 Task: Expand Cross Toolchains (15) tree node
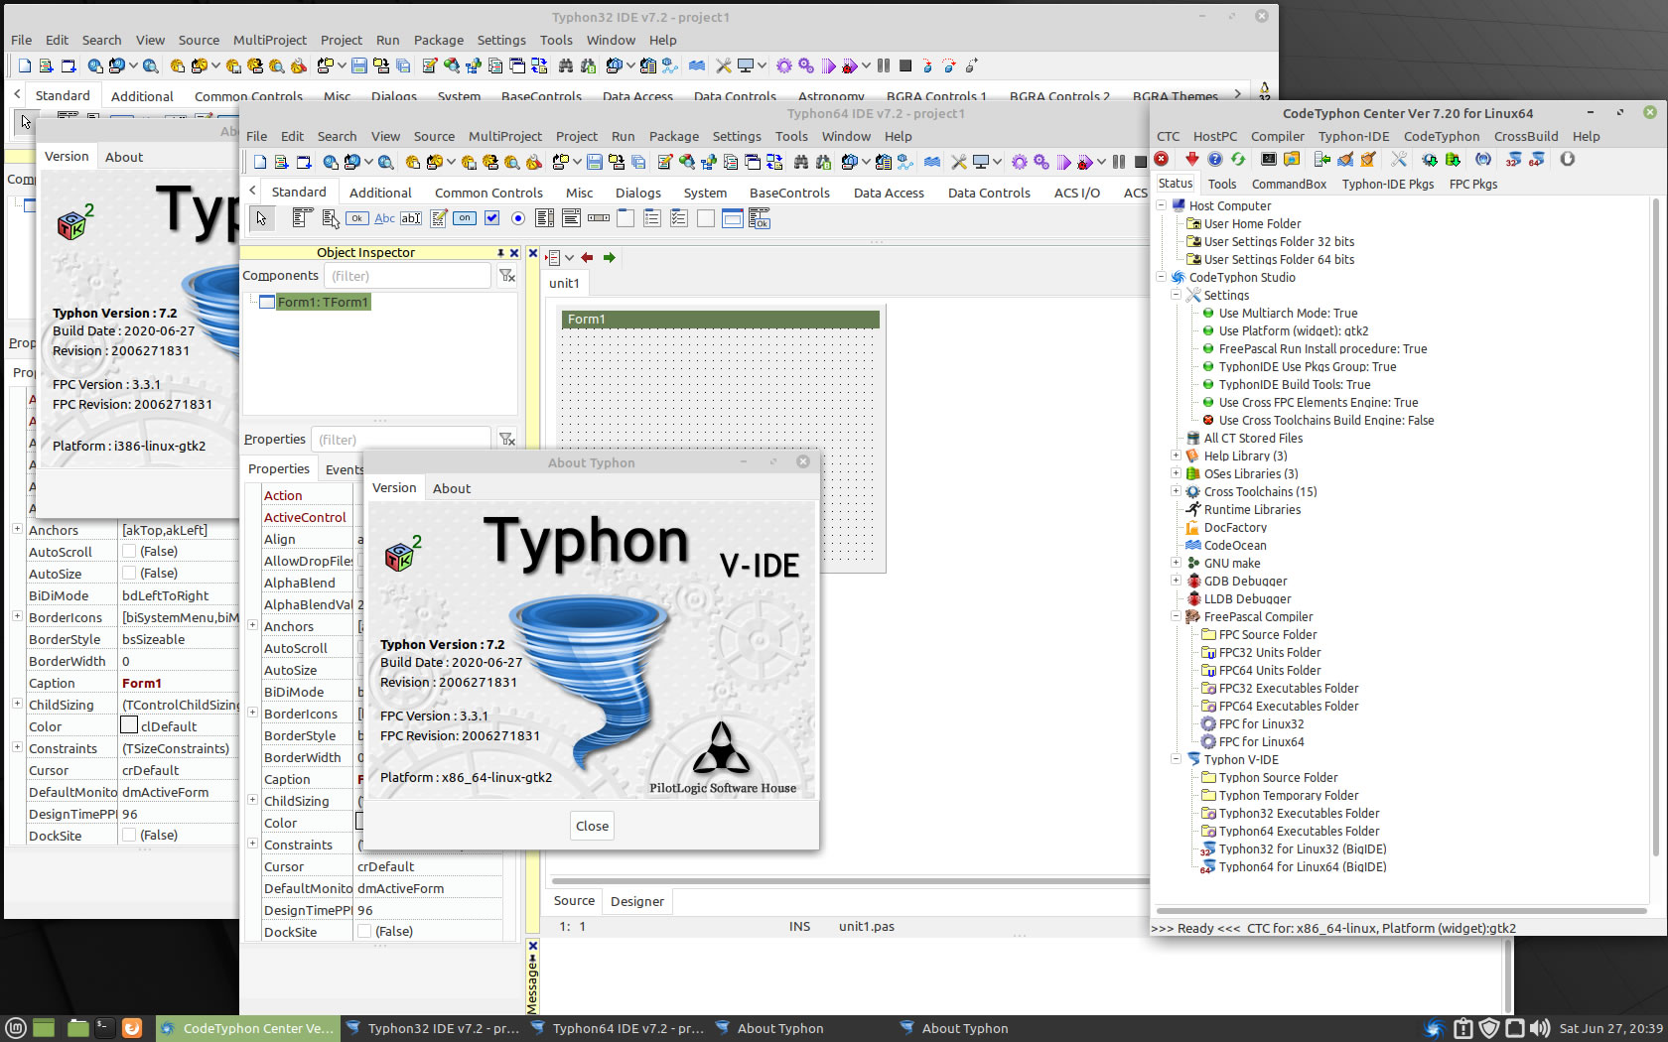click(1177, 491)
